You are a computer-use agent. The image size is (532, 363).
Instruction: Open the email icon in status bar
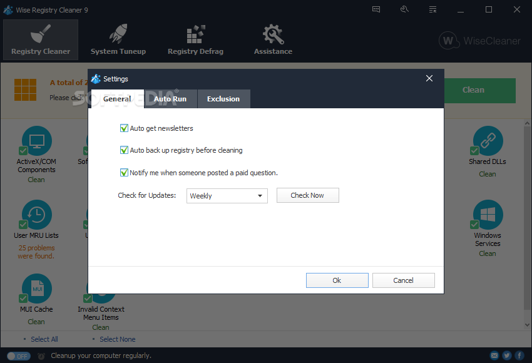494,355
